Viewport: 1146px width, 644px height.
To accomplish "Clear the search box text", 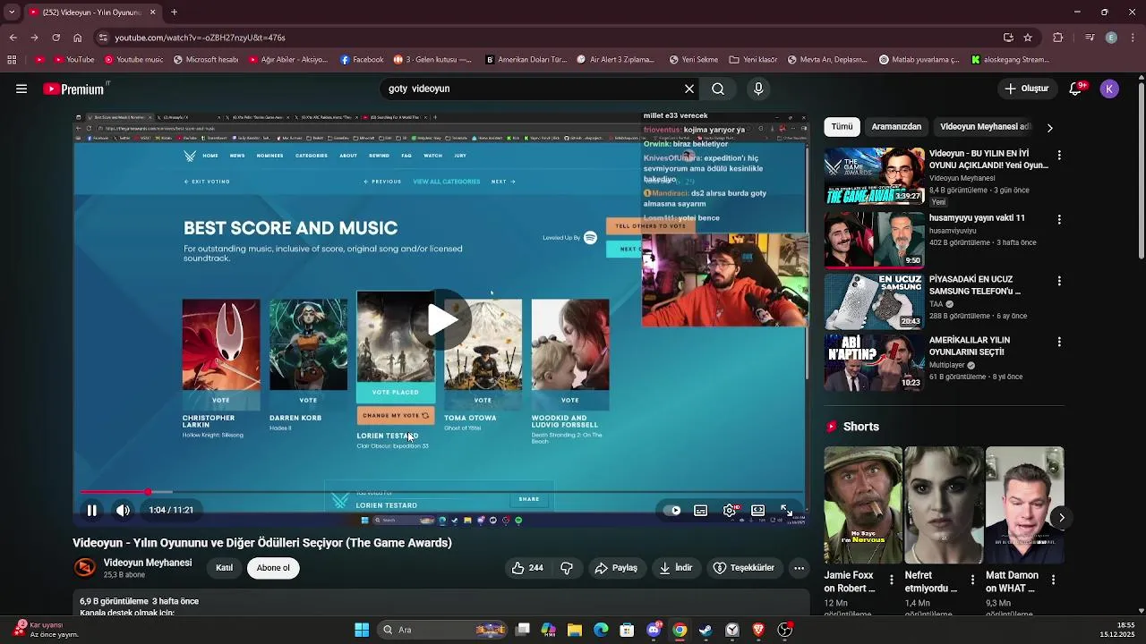I will coord(689,89).
